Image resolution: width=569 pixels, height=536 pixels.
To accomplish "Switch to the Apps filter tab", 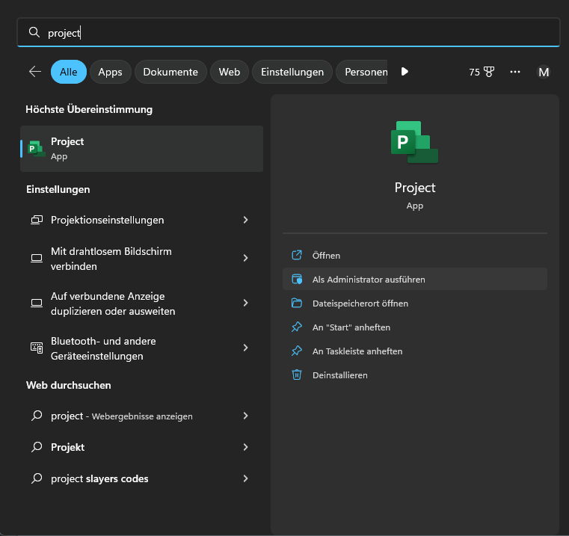I will (110, 72).
